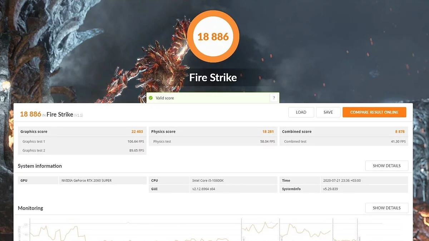The width and height of the screenshot is (429, 241).
Task: Click the Valid score status text
Action: point(165,98)
